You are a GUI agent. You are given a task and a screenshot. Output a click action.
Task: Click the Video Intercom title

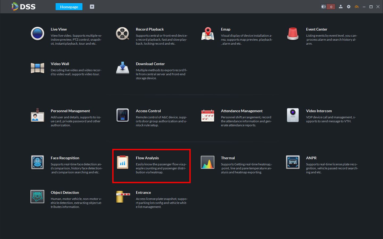[x=319, y=111]
